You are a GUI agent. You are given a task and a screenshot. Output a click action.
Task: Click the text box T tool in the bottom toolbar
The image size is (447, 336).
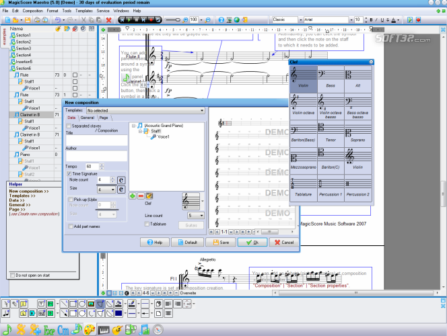(41, 304)
